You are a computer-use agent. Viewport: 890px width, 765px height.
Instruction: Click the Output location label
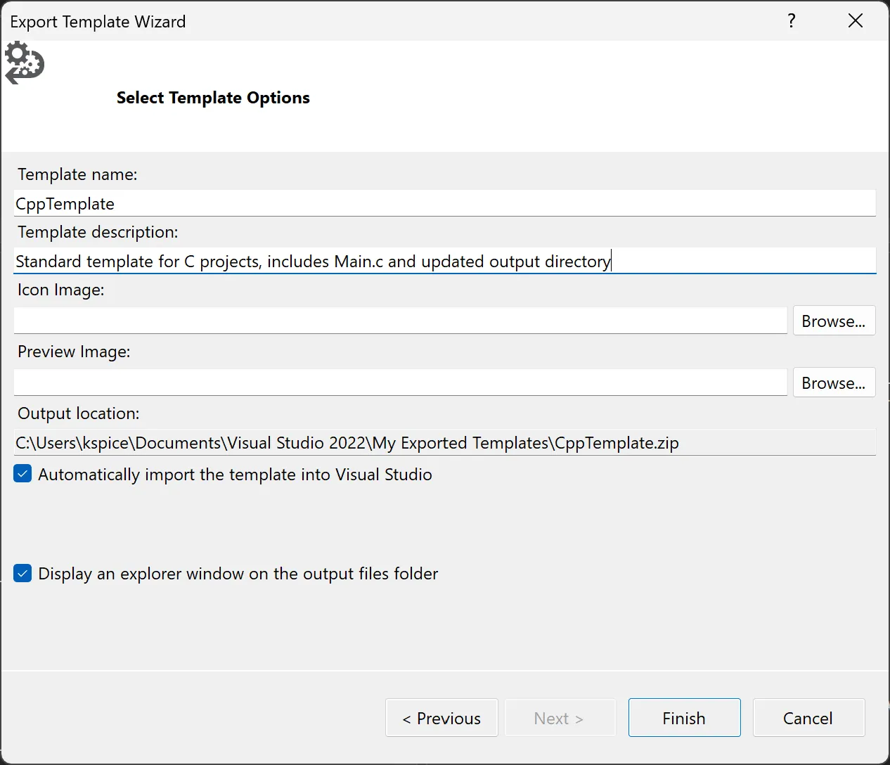(x=79, y=413)
